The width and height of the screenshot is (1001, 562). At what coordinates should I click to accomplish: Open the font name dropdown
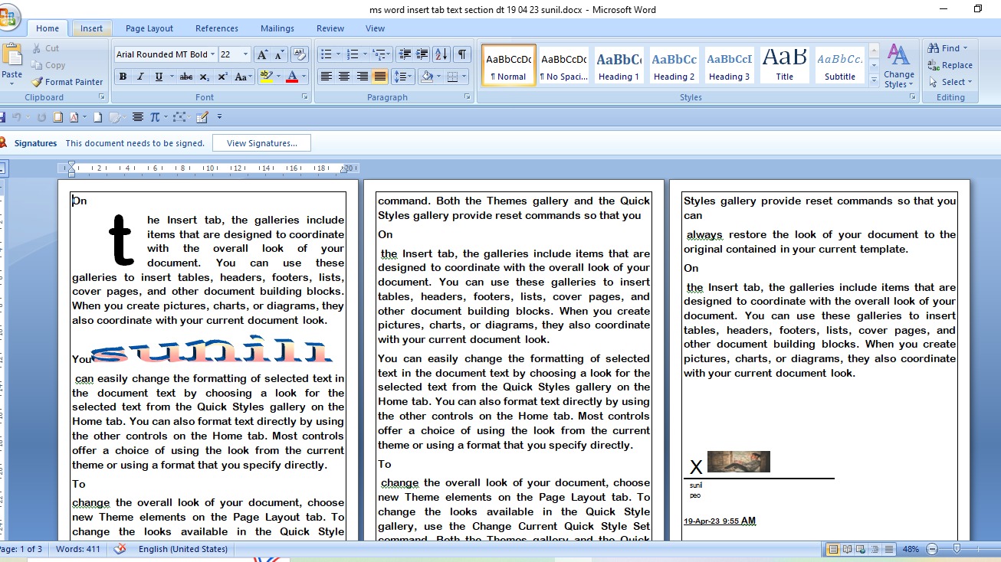pyautogui.click(x=213, y=54)
